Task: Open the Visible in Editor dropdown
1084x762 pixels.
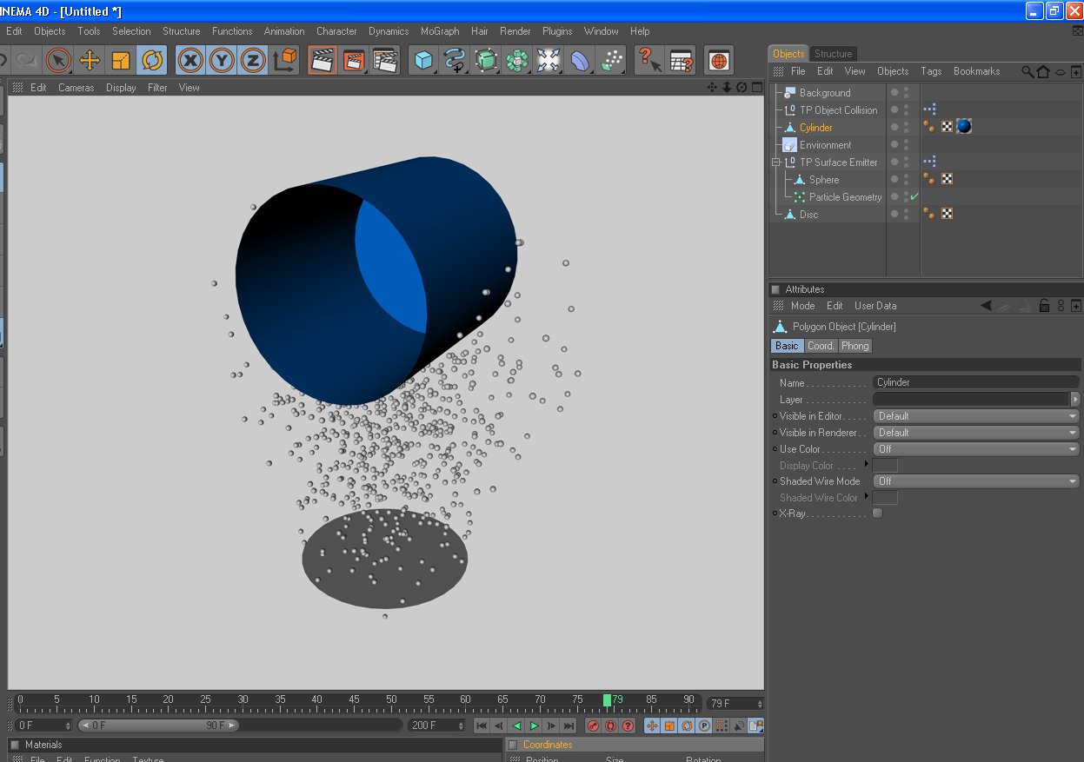Action: [975, 416]
